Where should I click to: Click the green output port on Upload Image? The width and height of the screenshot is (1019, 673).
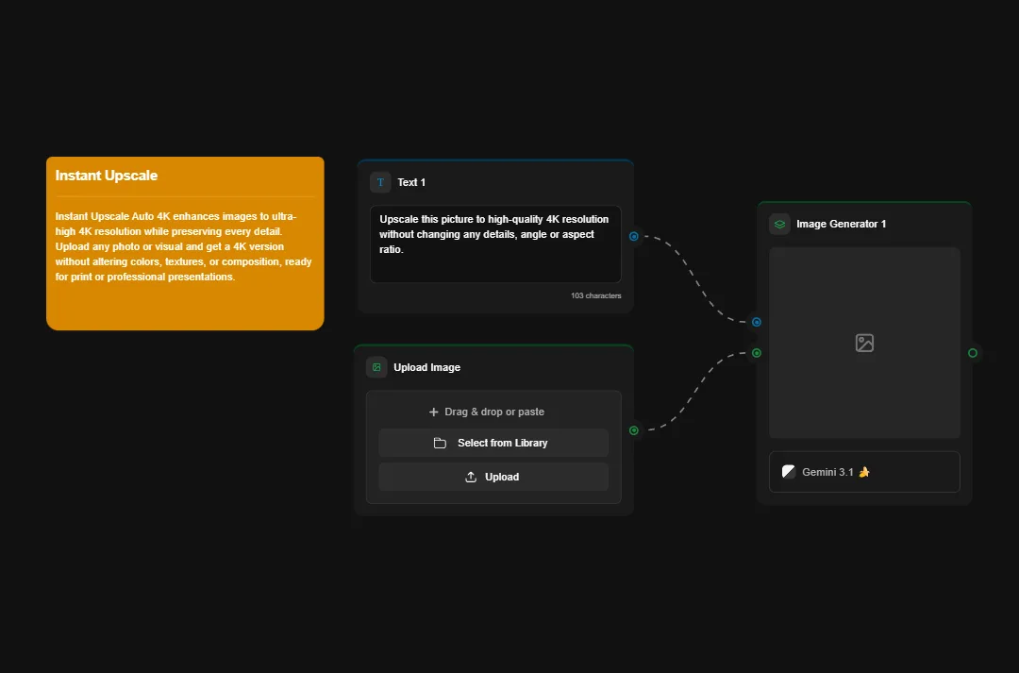click(634, 430)
